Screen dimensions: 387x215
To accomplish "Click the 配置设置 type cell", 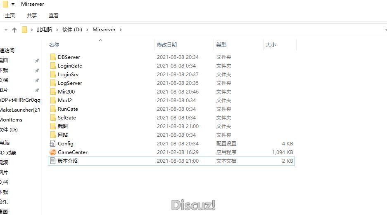I will pos(226,144).
